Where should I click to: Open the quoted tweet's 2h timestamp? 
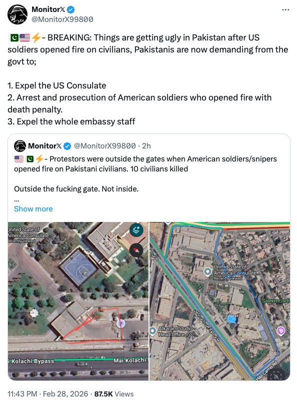(x=146, y=146)
